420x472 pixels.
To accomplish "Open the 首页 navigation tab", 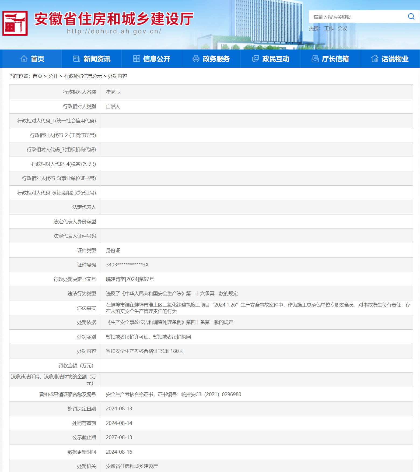I will (x=32, y=59).
